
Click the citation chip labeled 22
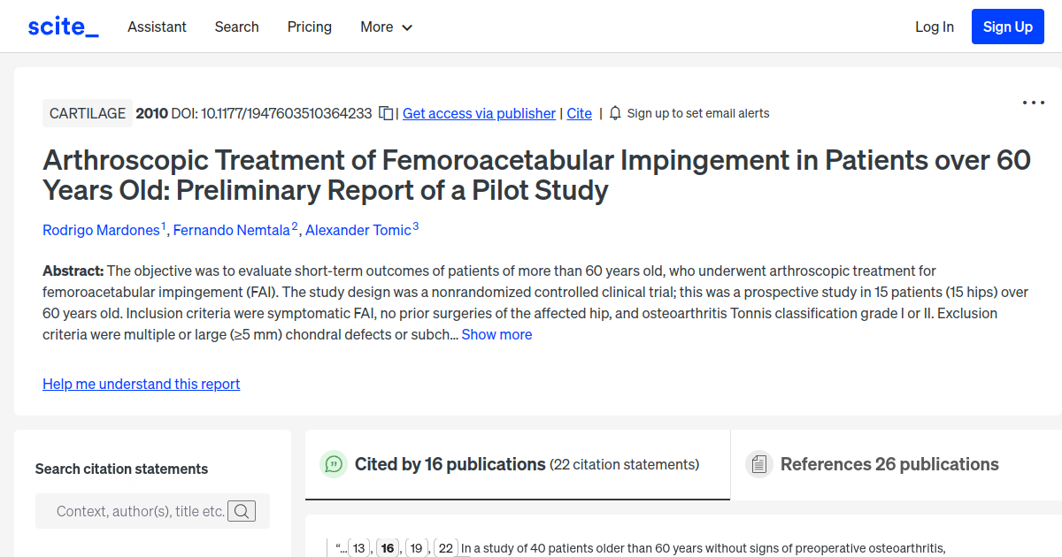pyautogui.click(x=445, y=547)
